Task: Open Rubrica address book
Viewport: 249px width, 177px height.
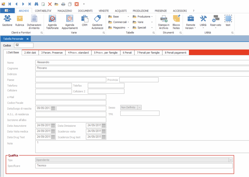Action: pyautogui.click(x=20, y=20)
